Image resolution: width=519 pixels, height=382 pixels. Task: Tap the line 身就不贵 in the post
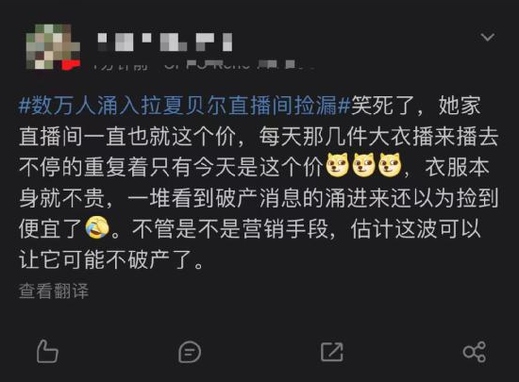pos(62,198)
